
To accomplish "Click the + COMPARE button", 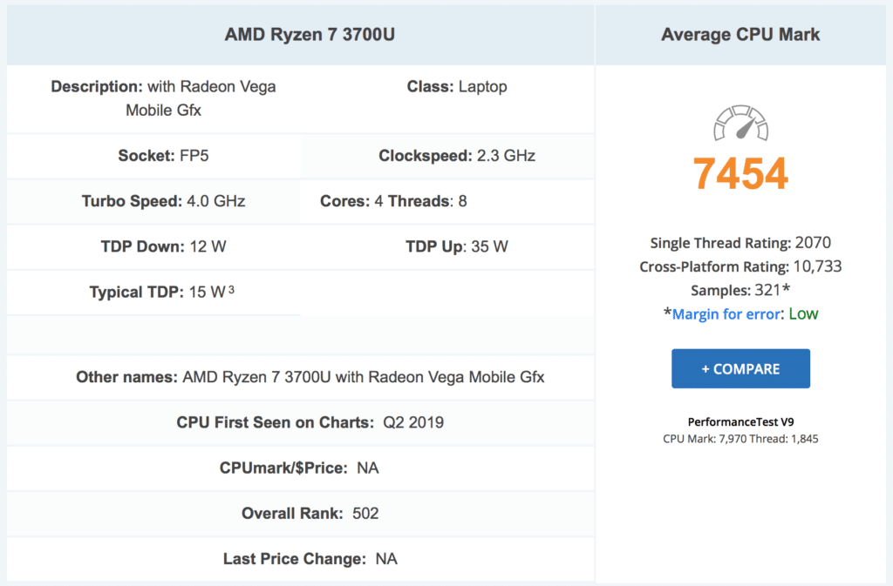I will click(740, 369).
